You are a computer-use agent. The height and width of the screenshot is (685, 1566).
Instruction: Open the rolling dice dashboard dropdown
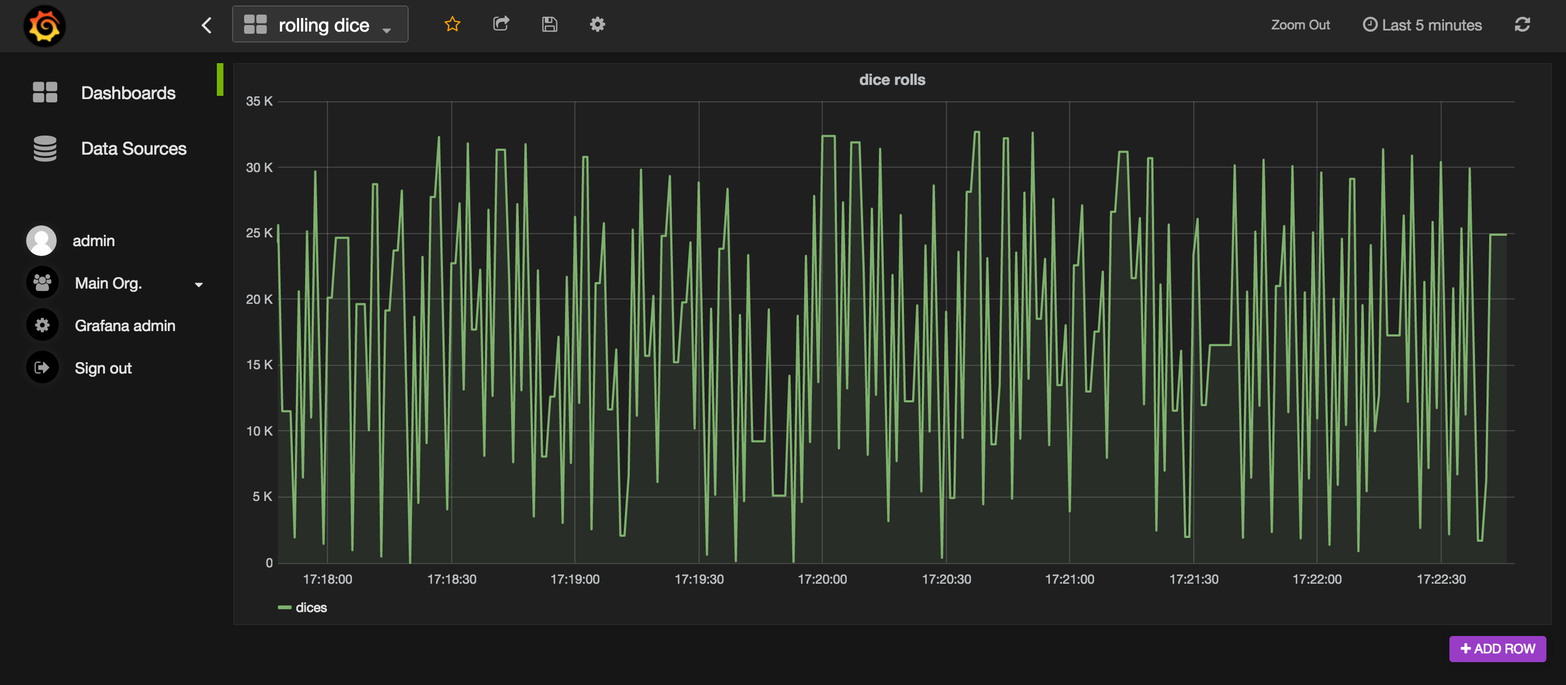(320, 25)
